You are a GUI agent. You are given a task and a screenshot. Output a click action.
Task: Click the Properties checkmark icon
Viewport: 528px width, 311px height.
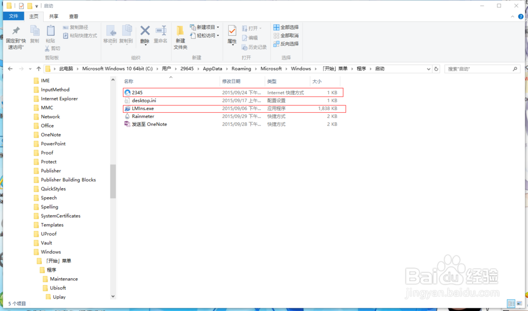click(232, 31)
